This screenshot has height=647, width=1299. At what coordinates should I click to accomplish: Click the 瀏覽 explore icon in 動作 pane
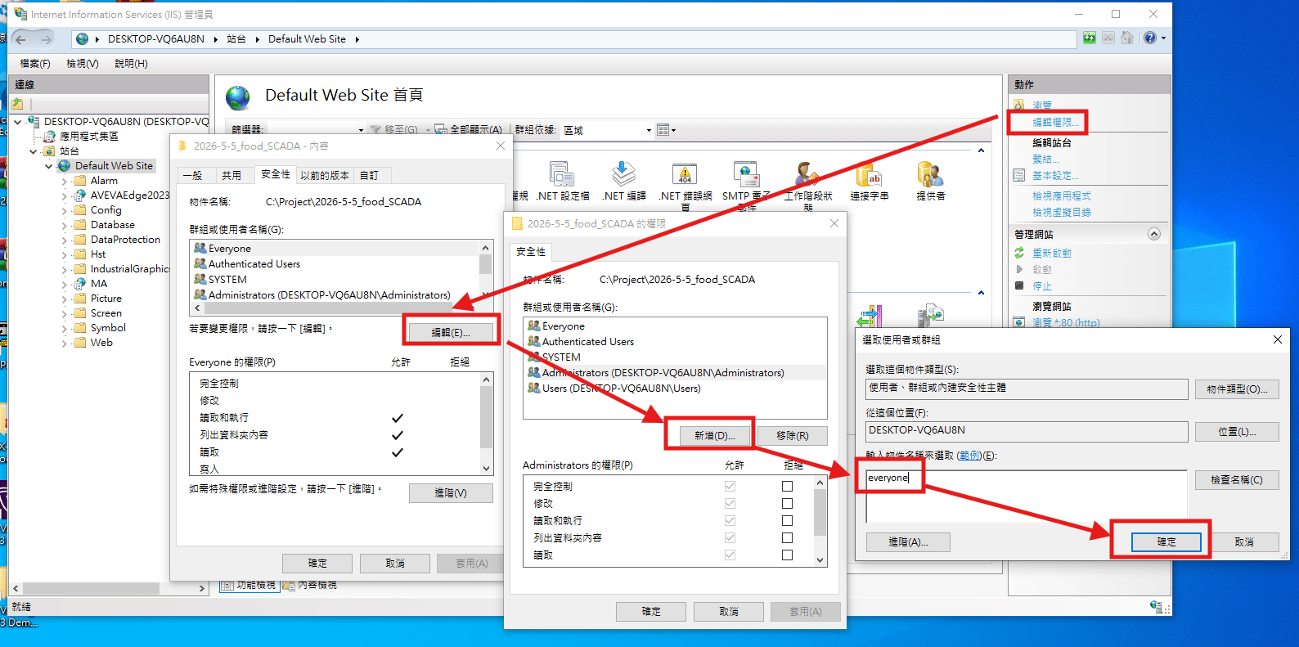point(1019,105)
